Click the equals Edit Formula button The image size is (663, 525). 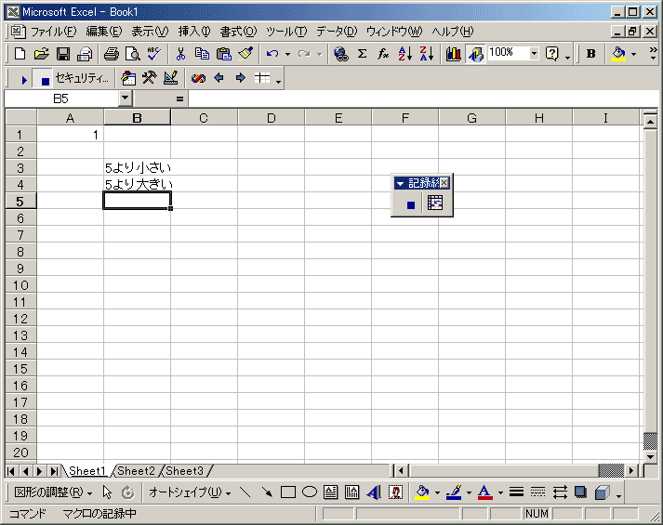click(x=179, y=98)
